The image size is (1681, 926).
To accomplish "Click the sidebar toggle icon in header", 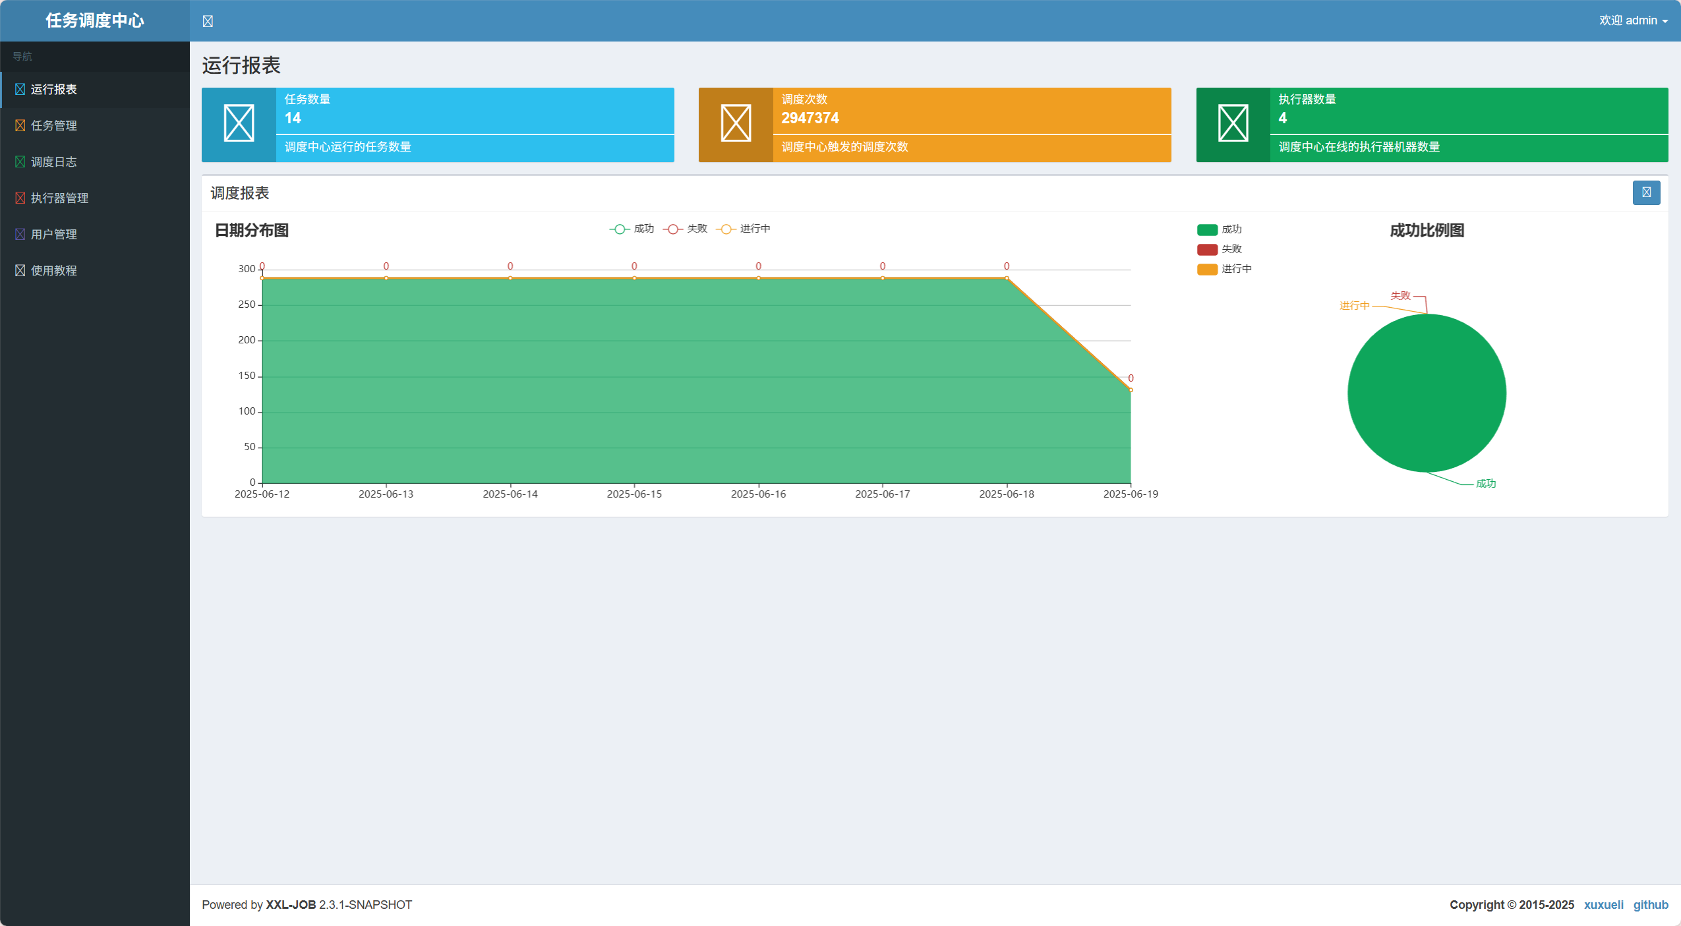I will [x=208, y=21].
